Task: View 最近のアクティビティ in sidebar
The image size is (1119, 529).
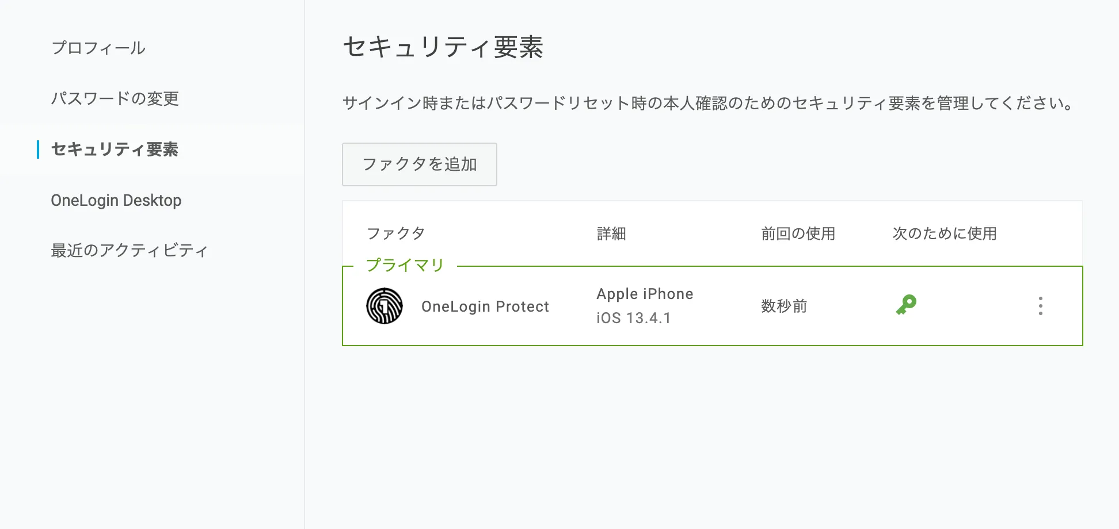Action: [x=129, y=250]
